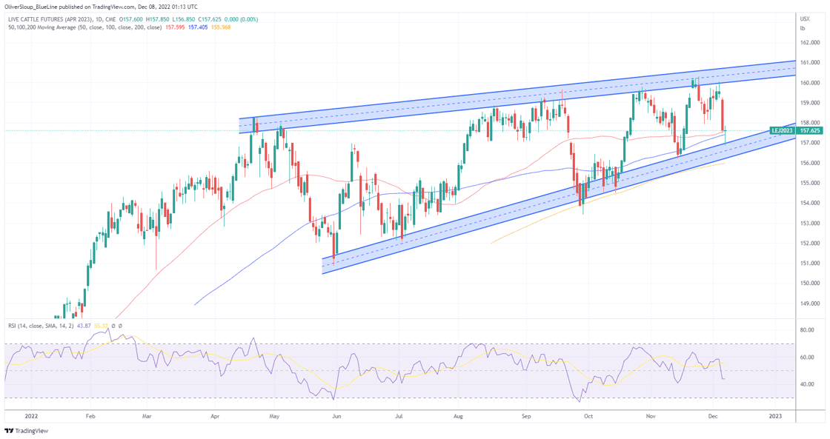This screenshot has width=830, height=439.
Task: Click the 162.000 price axis label
Action: click(x=810, y=42)
